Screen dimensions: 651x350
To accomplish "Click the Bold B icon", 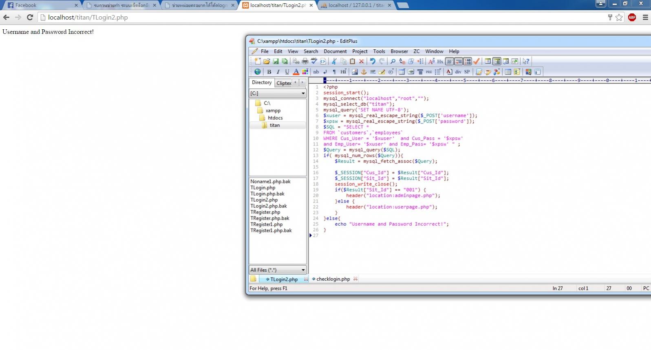I will coord(269,72).
